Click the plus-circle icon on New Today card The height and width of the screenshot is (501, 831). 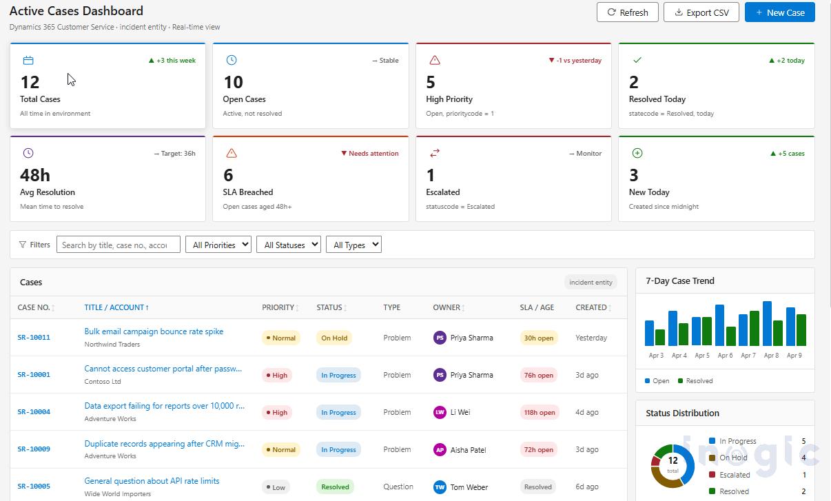636,153
